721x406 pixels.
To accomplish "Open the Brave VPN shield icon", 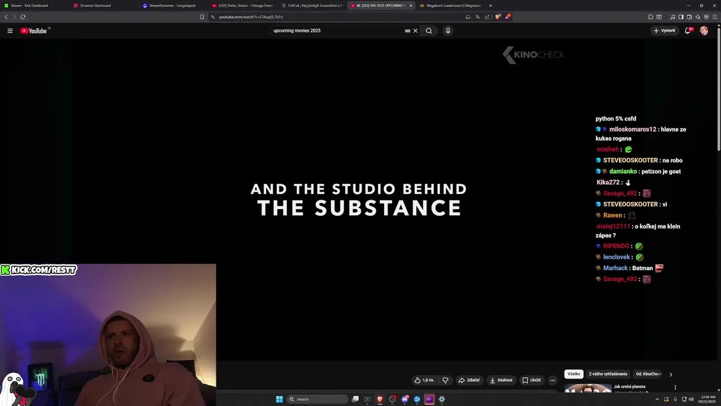I will 706,17.
